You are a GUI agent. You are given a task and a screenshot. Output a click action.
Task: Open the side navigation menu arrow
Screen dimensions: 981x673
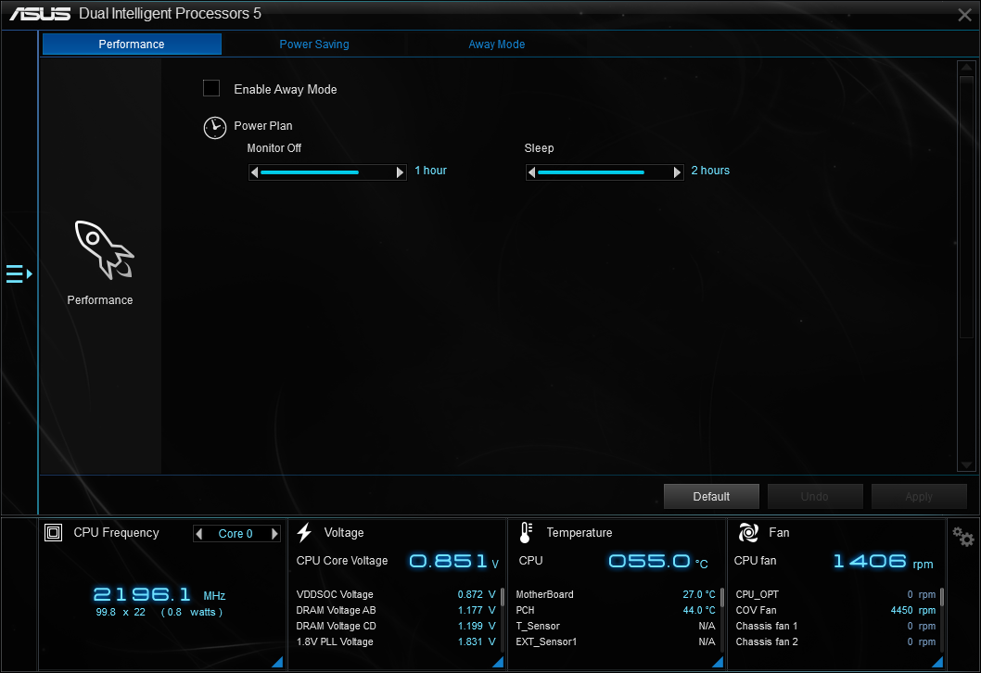click(x=19, y=274)
